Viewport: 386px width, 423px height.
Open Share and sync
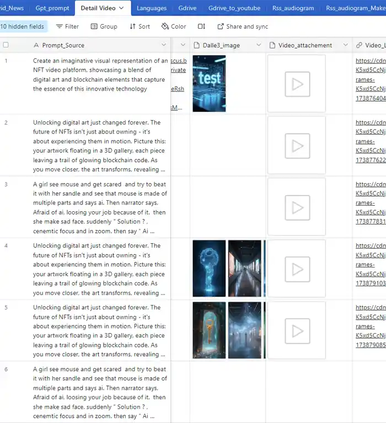[243, 26]
